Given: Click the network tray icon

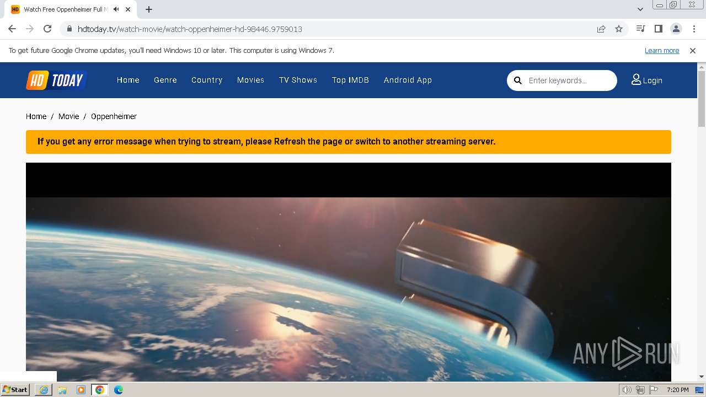Looking at the screenshot, I should [640, 390].
